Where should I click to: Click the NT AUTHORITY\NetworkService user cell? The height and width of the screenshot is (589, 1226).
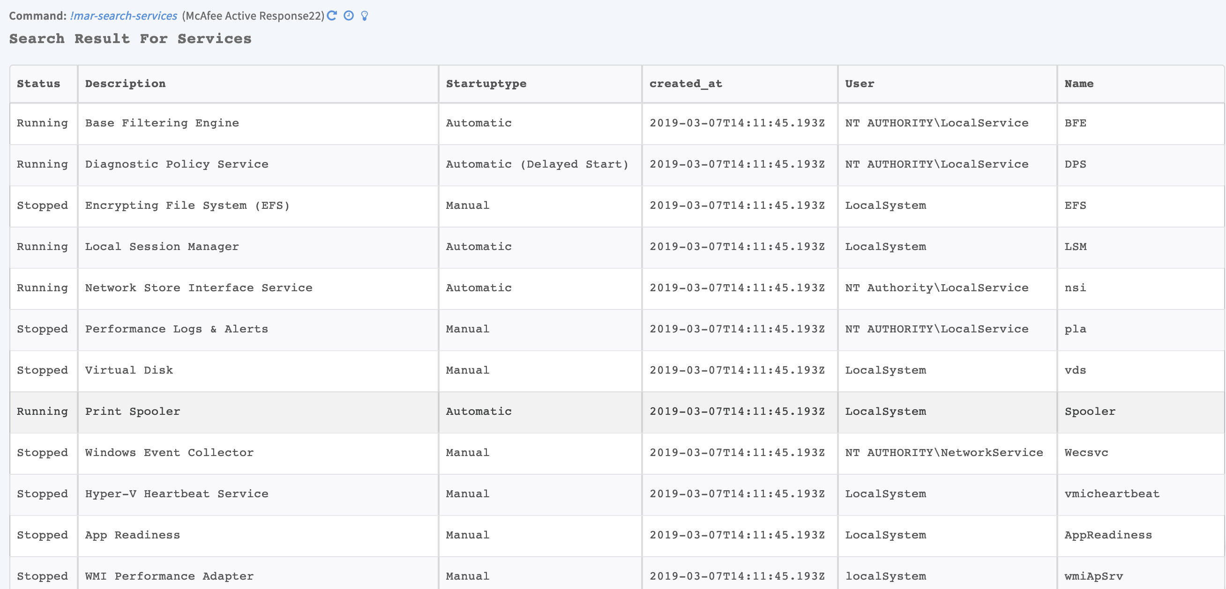pyautogui.click(x=944, y=453)
